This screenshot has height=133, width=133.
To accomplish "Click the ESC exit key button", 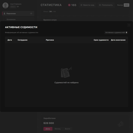I will (127, 5).
